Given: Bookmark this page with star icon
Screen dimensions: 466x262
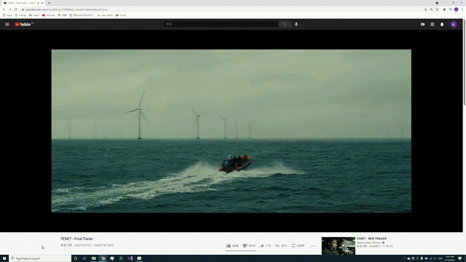Looking at the screenshot, I should (437, 10).
